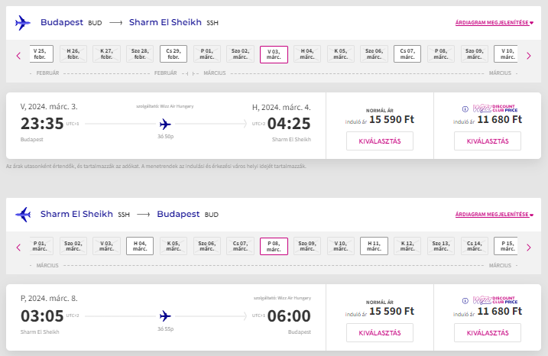This screenshot has height=356, width=548.
Task: Go to next outbound dates arrow
Action: [x=528, y=55]
